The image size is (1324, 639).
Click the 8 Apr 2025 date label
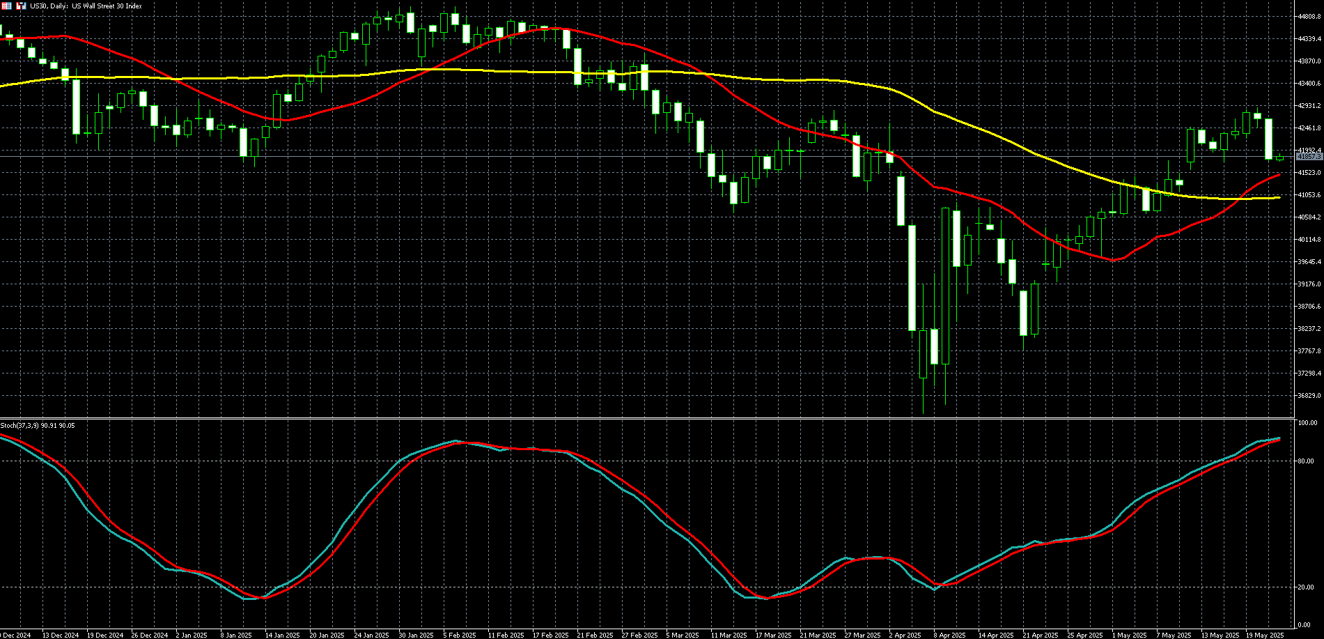950,635
